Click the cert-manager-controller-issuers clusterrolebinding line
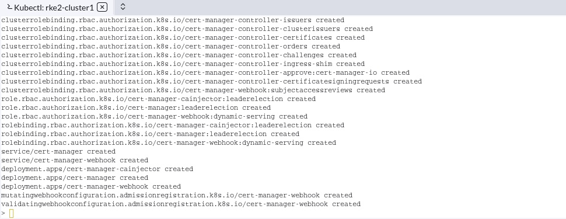This screenshot has width=566, height=219. pos(173,20)
